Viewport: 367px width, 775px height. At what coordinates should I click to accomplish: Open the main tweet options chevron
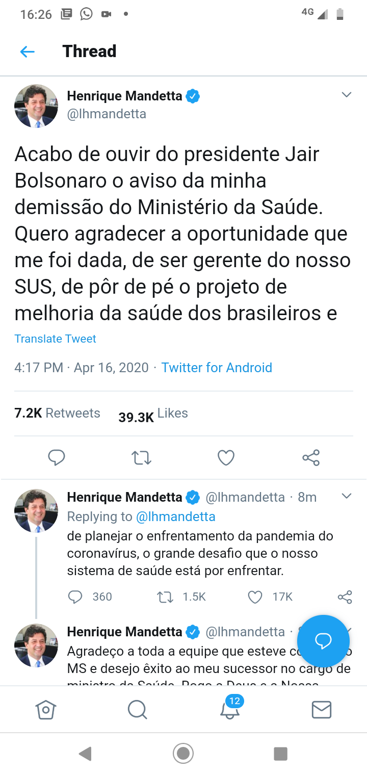pyautogui.click(x=347, y=94)
